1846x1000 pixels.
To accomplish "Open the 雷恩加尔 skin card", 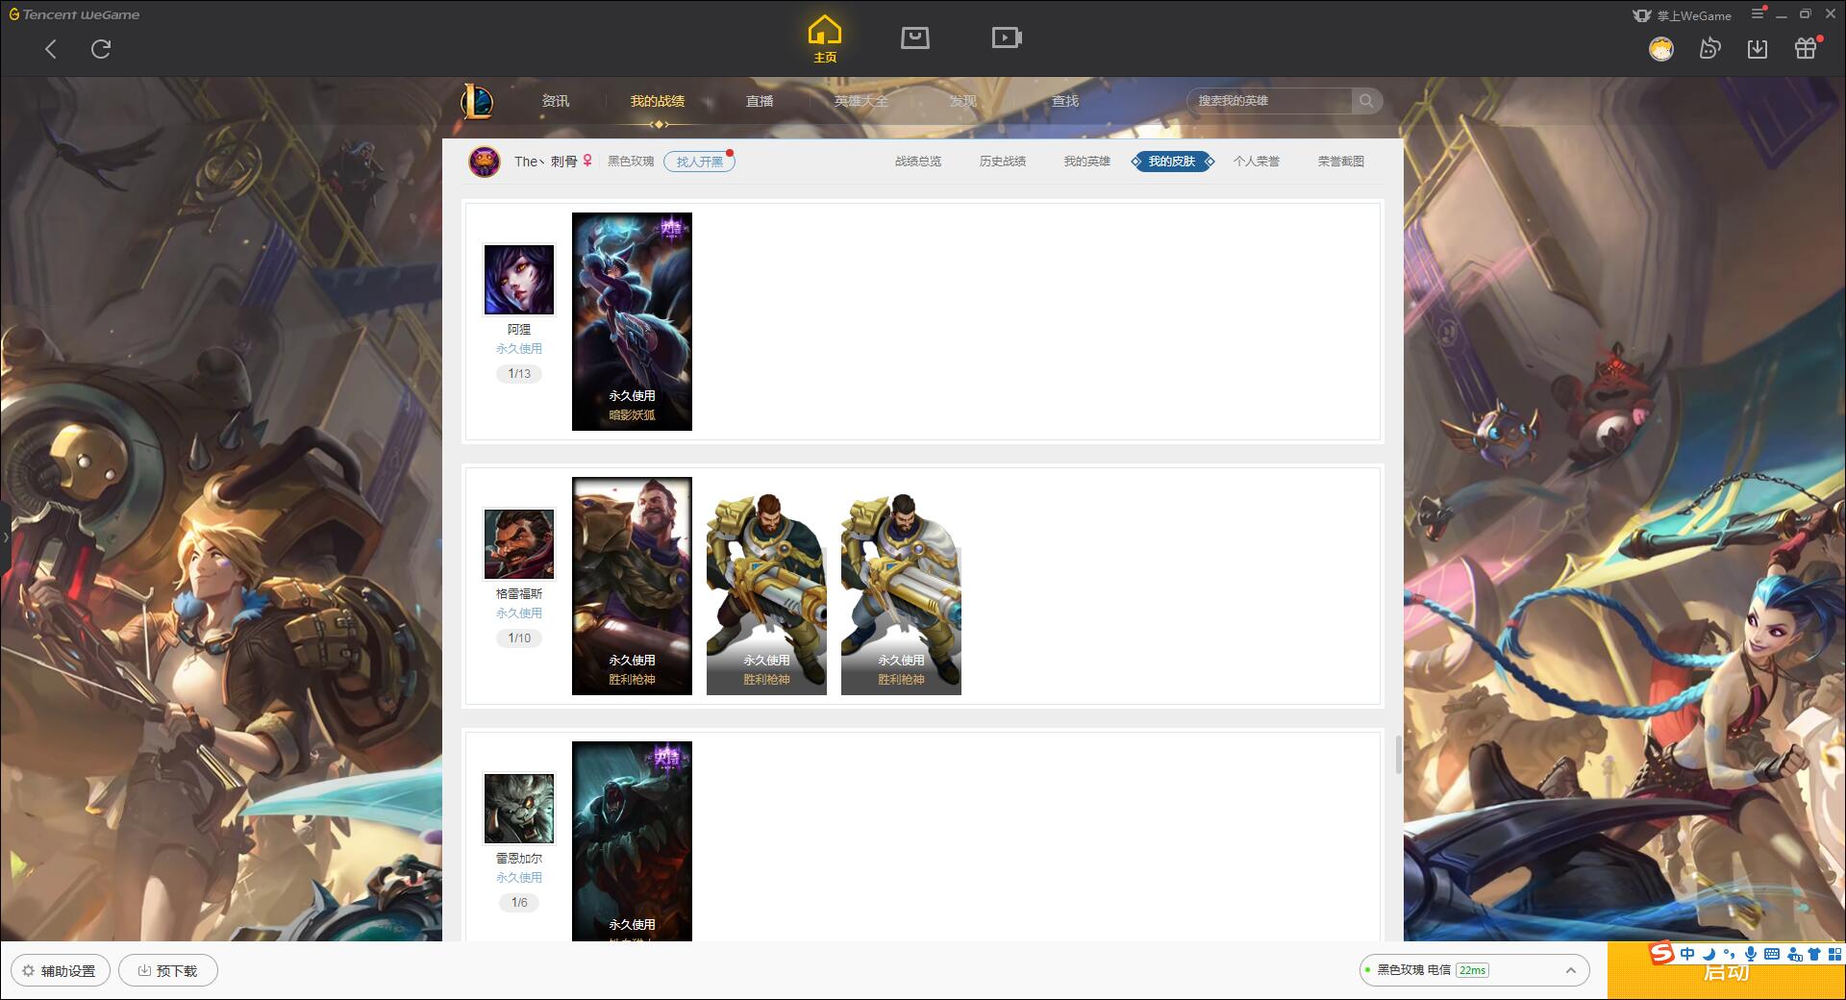I will (632, 841).
